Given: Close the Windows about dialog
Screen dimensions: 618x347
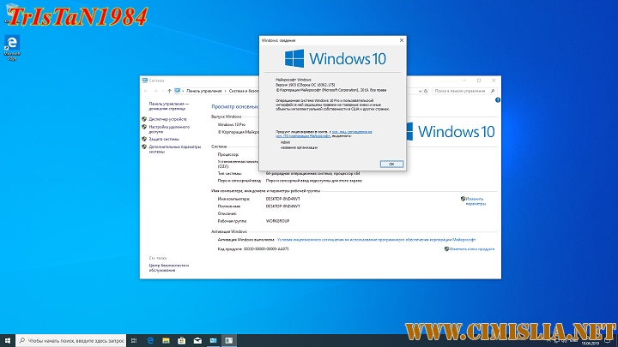Looking at the screenshot, I should (x=401, y=40).
